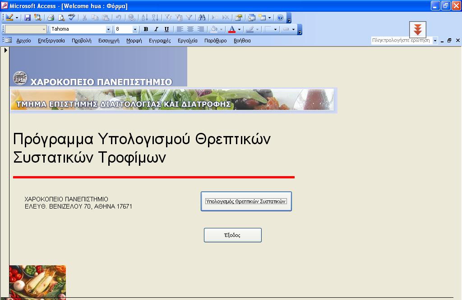
Task: Toggle Bold formatting
Action: (146, 29)
